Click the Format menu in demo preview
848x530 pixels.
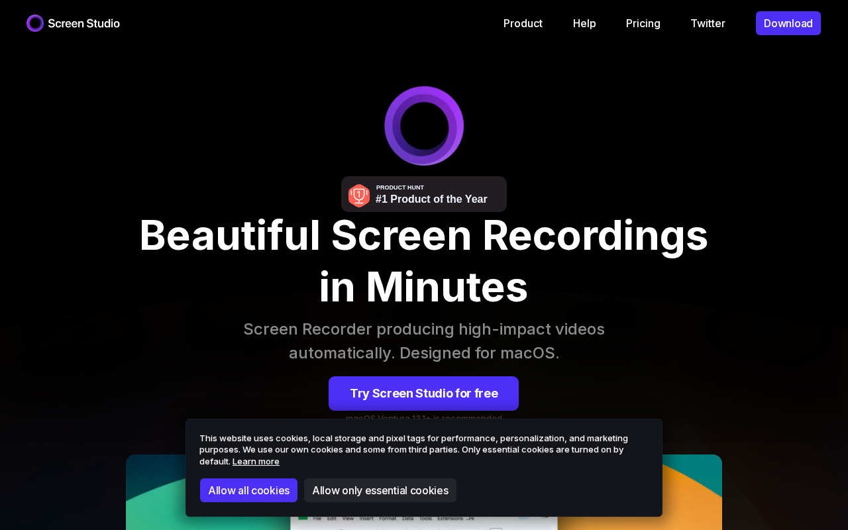point(387,519)
